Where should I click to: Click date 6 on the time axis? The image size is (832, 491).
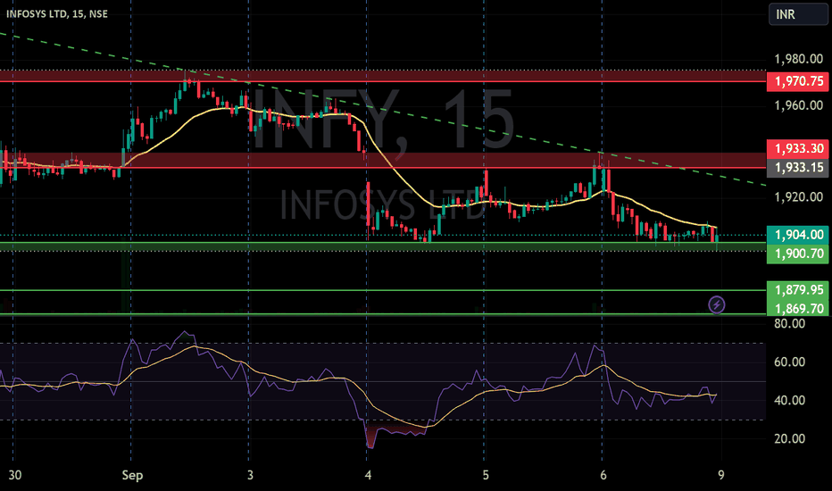[x=603, y=475]
